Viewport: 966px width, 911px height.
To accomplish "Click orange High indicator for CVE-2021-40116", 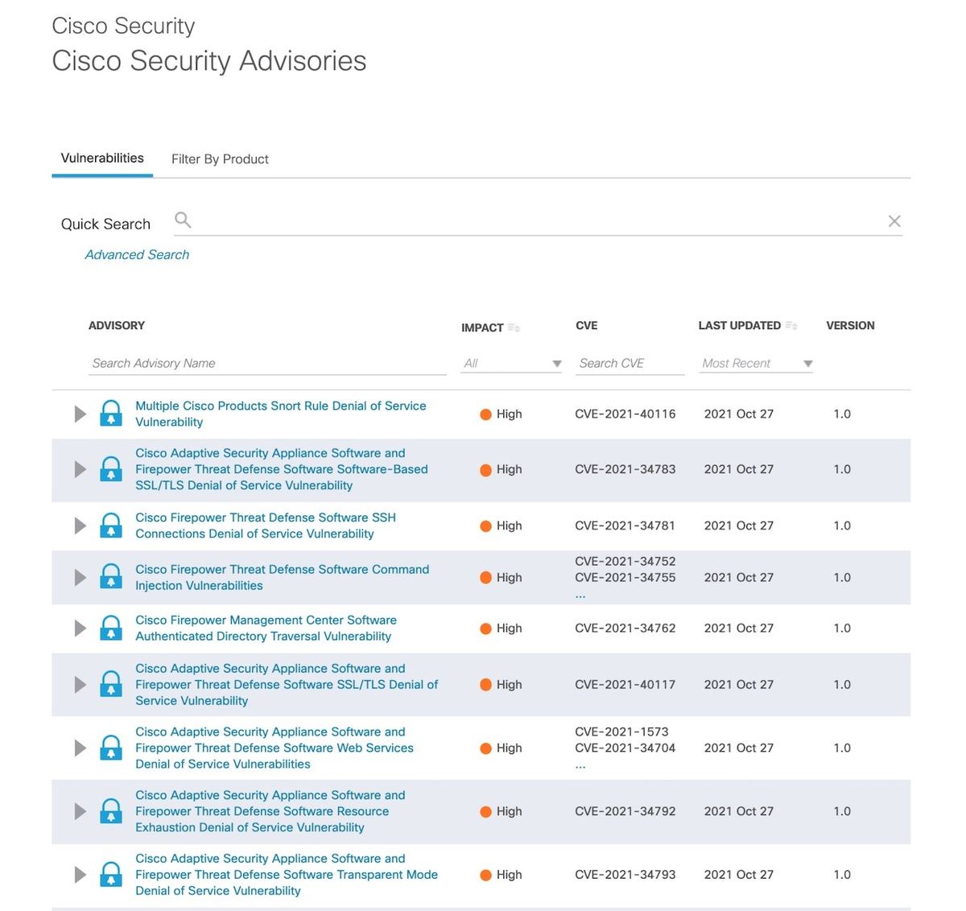I will (485, 414).
